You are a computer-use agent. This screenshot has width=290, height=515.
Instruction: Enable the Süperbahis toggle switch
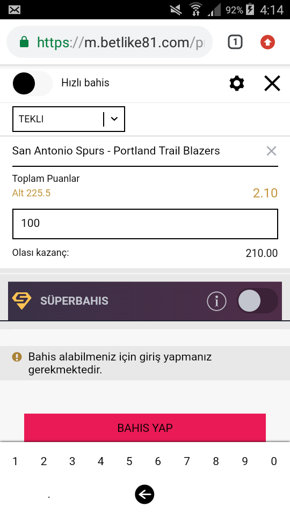pos(257,301)
